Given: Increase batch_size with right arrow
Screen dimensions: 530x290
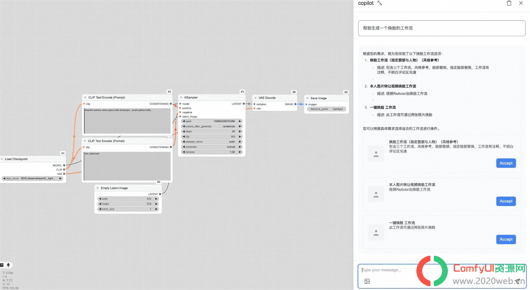Looking at the screenshot, I should pos(156,209).
